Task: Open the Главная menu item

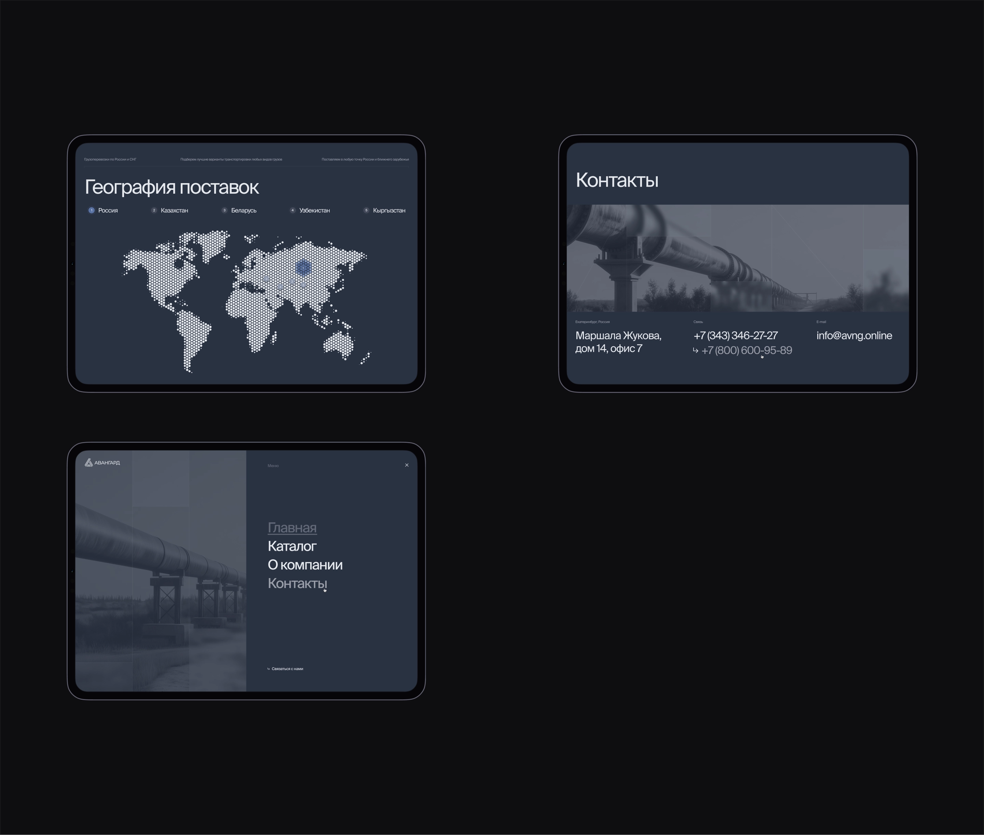Action: (292, 527)
